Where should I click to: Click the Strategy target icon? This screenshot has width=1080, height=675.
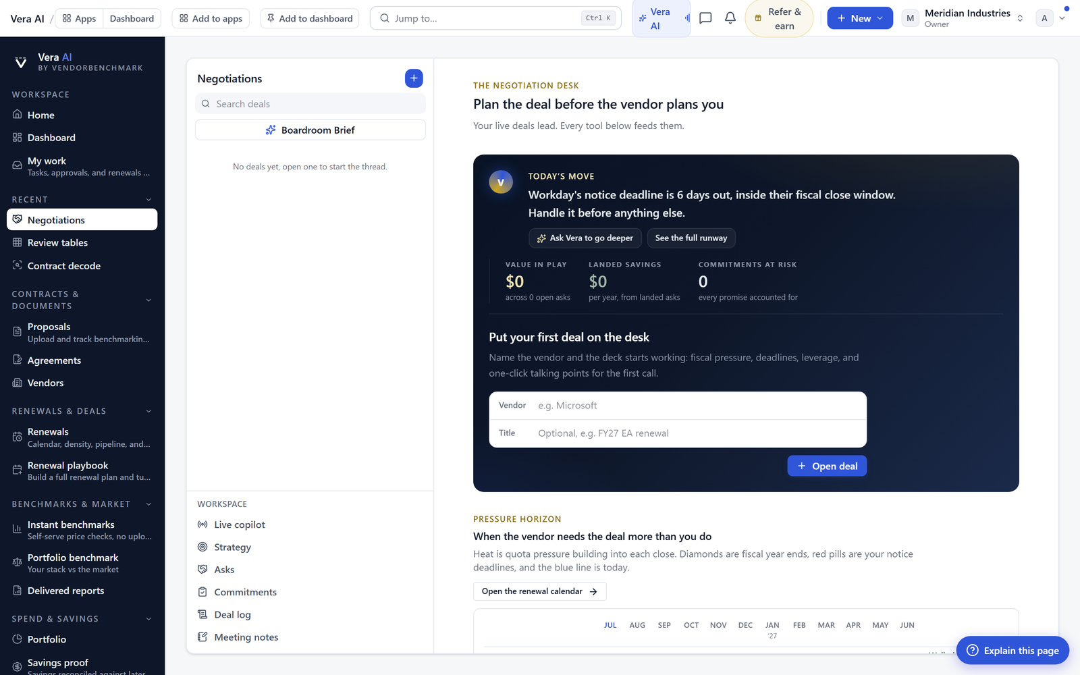(x=202, y=547)
